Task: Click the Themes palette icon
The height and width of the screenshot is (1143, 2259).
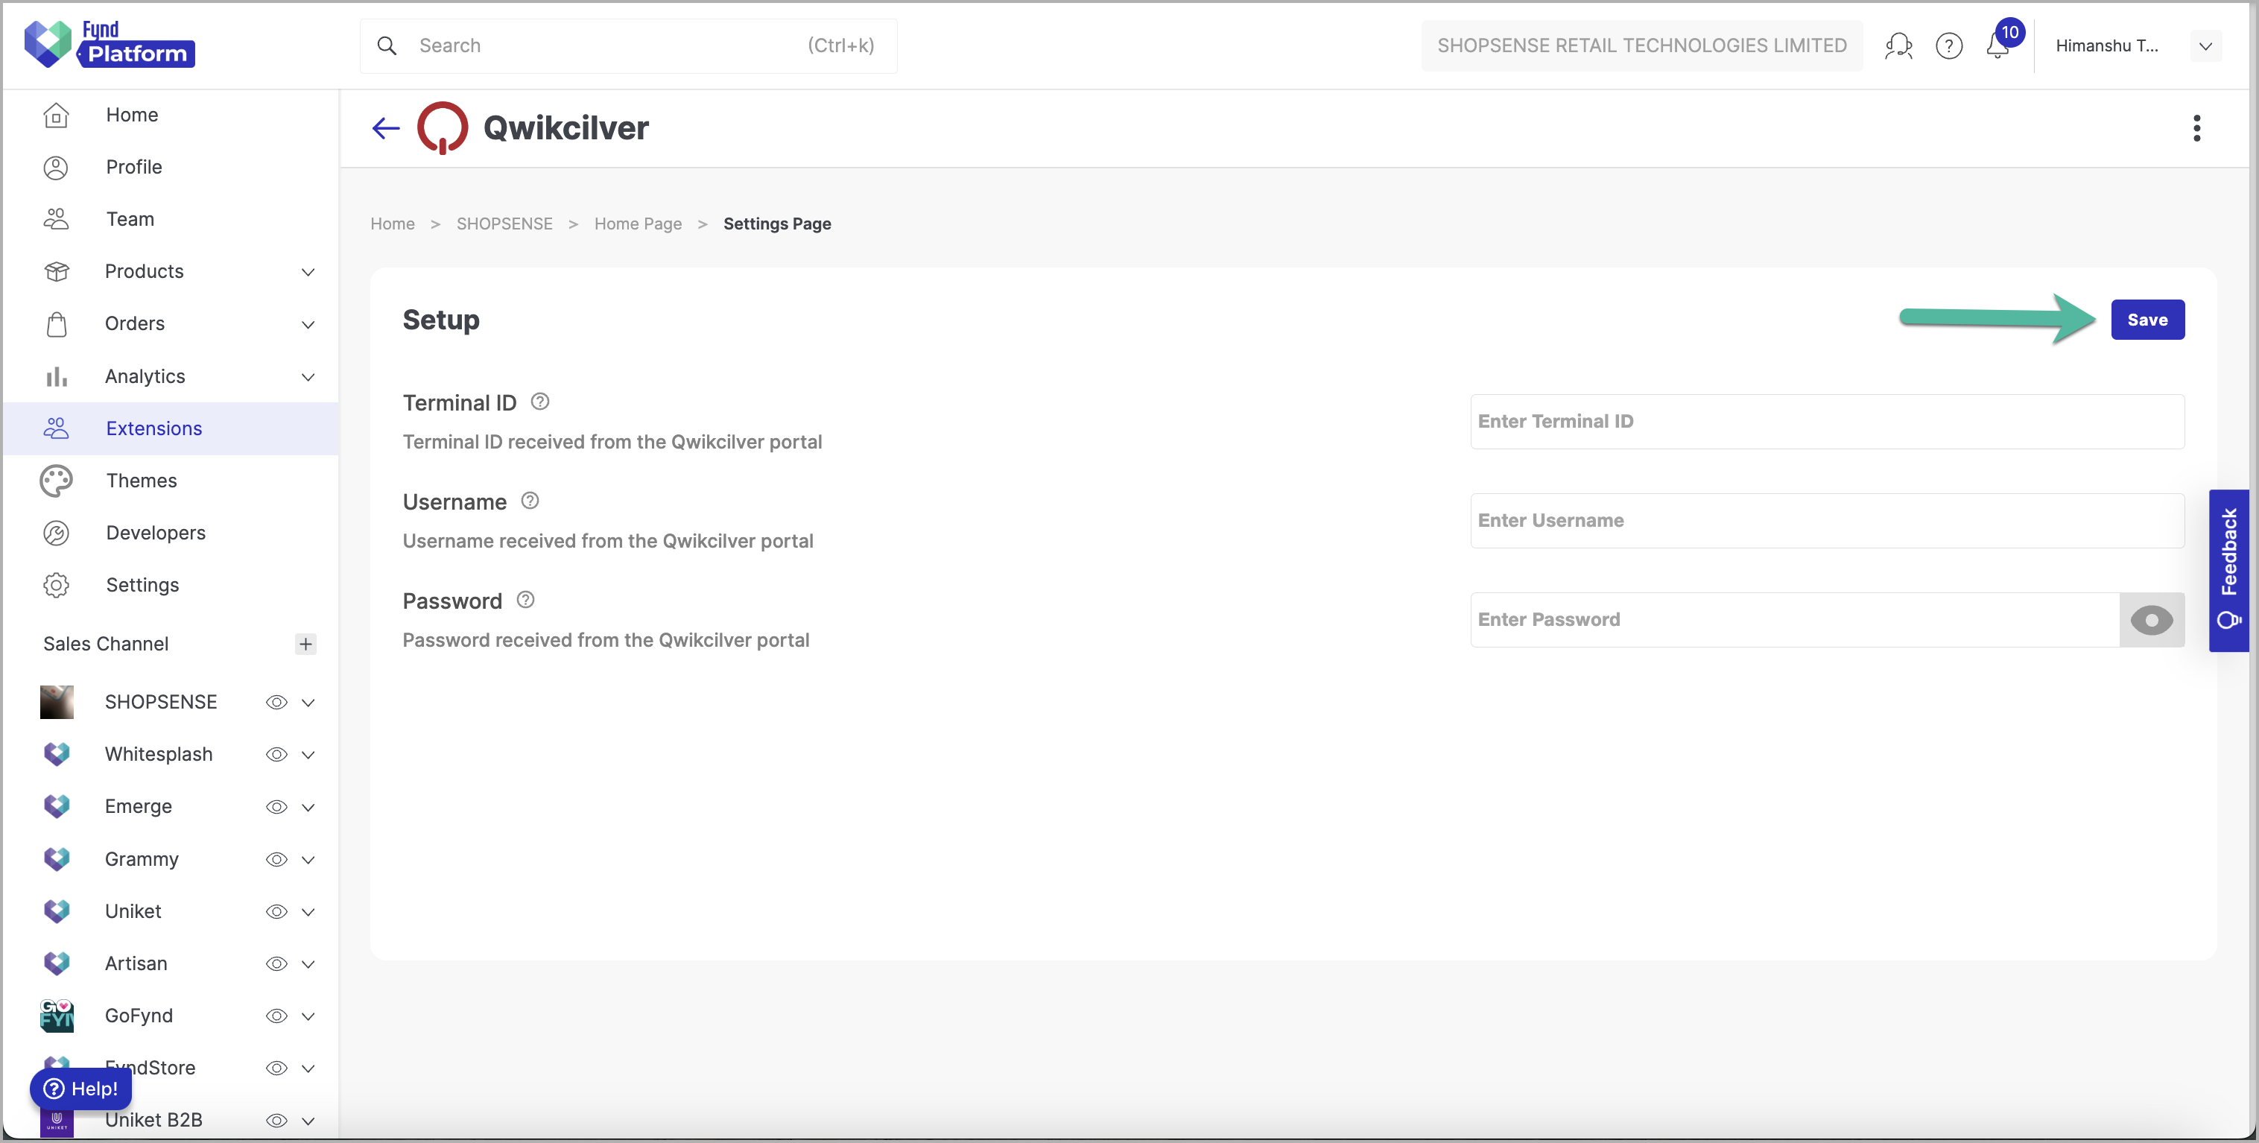Action: 56,481
